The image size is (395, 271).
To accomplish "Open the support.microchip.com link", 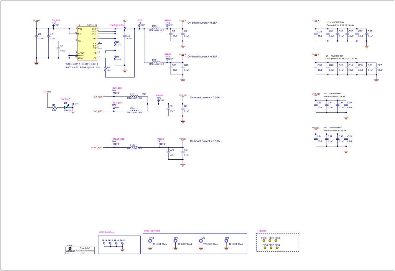I will click(85, 250).
